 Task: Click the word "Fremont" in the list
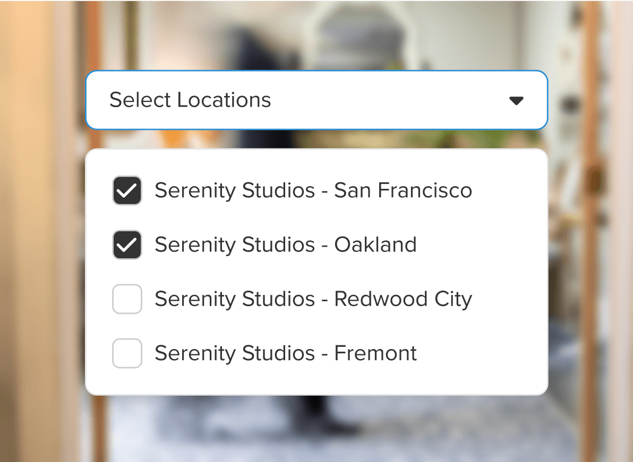(x=375, y=353)
